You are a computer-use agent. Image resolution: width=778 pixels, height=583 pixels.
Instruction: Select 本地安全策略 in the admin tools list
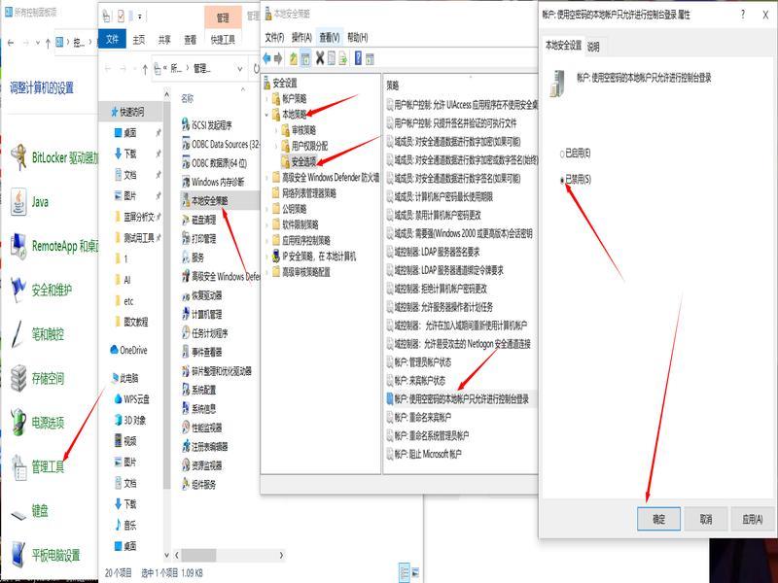(x=209, y=200)
